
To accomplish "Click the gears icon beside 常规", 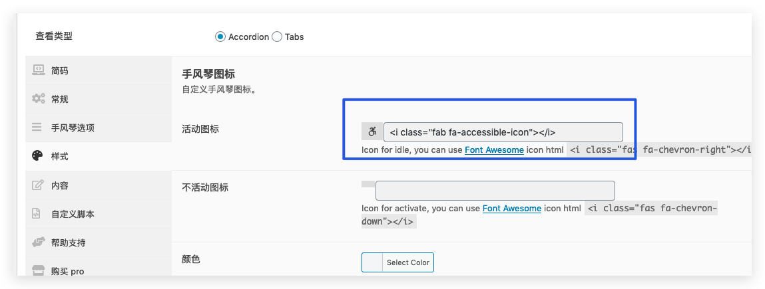I will click(38, 99).
